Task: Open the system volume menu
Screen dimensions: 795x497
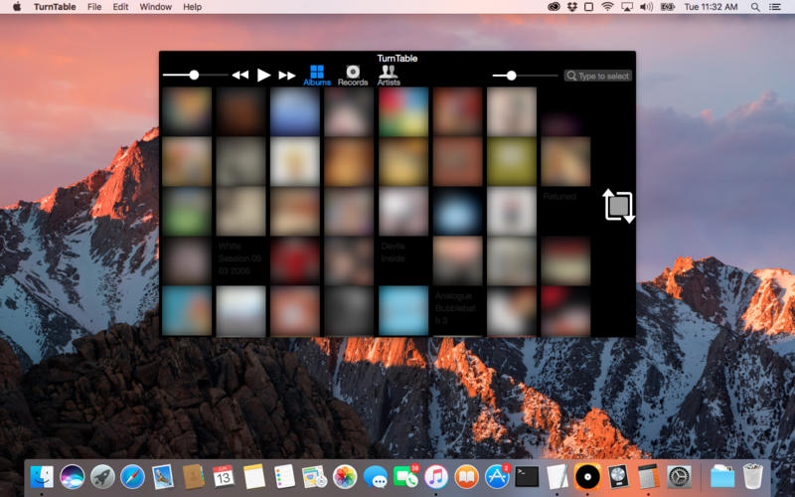Action: point(647,7)
